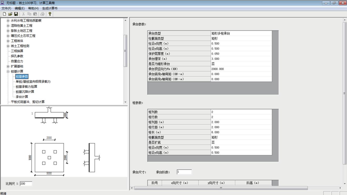Click the Copy toolbar icon
347x195 pixels.
[29, 14]
